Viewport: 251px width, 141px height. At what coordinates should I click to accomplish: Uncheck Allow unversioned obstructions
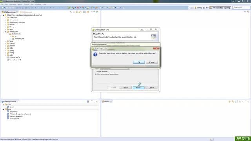click(x=95, y=74)
